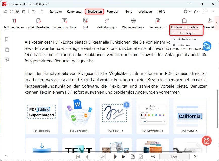The width and height of the screenshot is (219, 161).
Task: Open the share/export icon menu
Action: (x=196, y=11)
